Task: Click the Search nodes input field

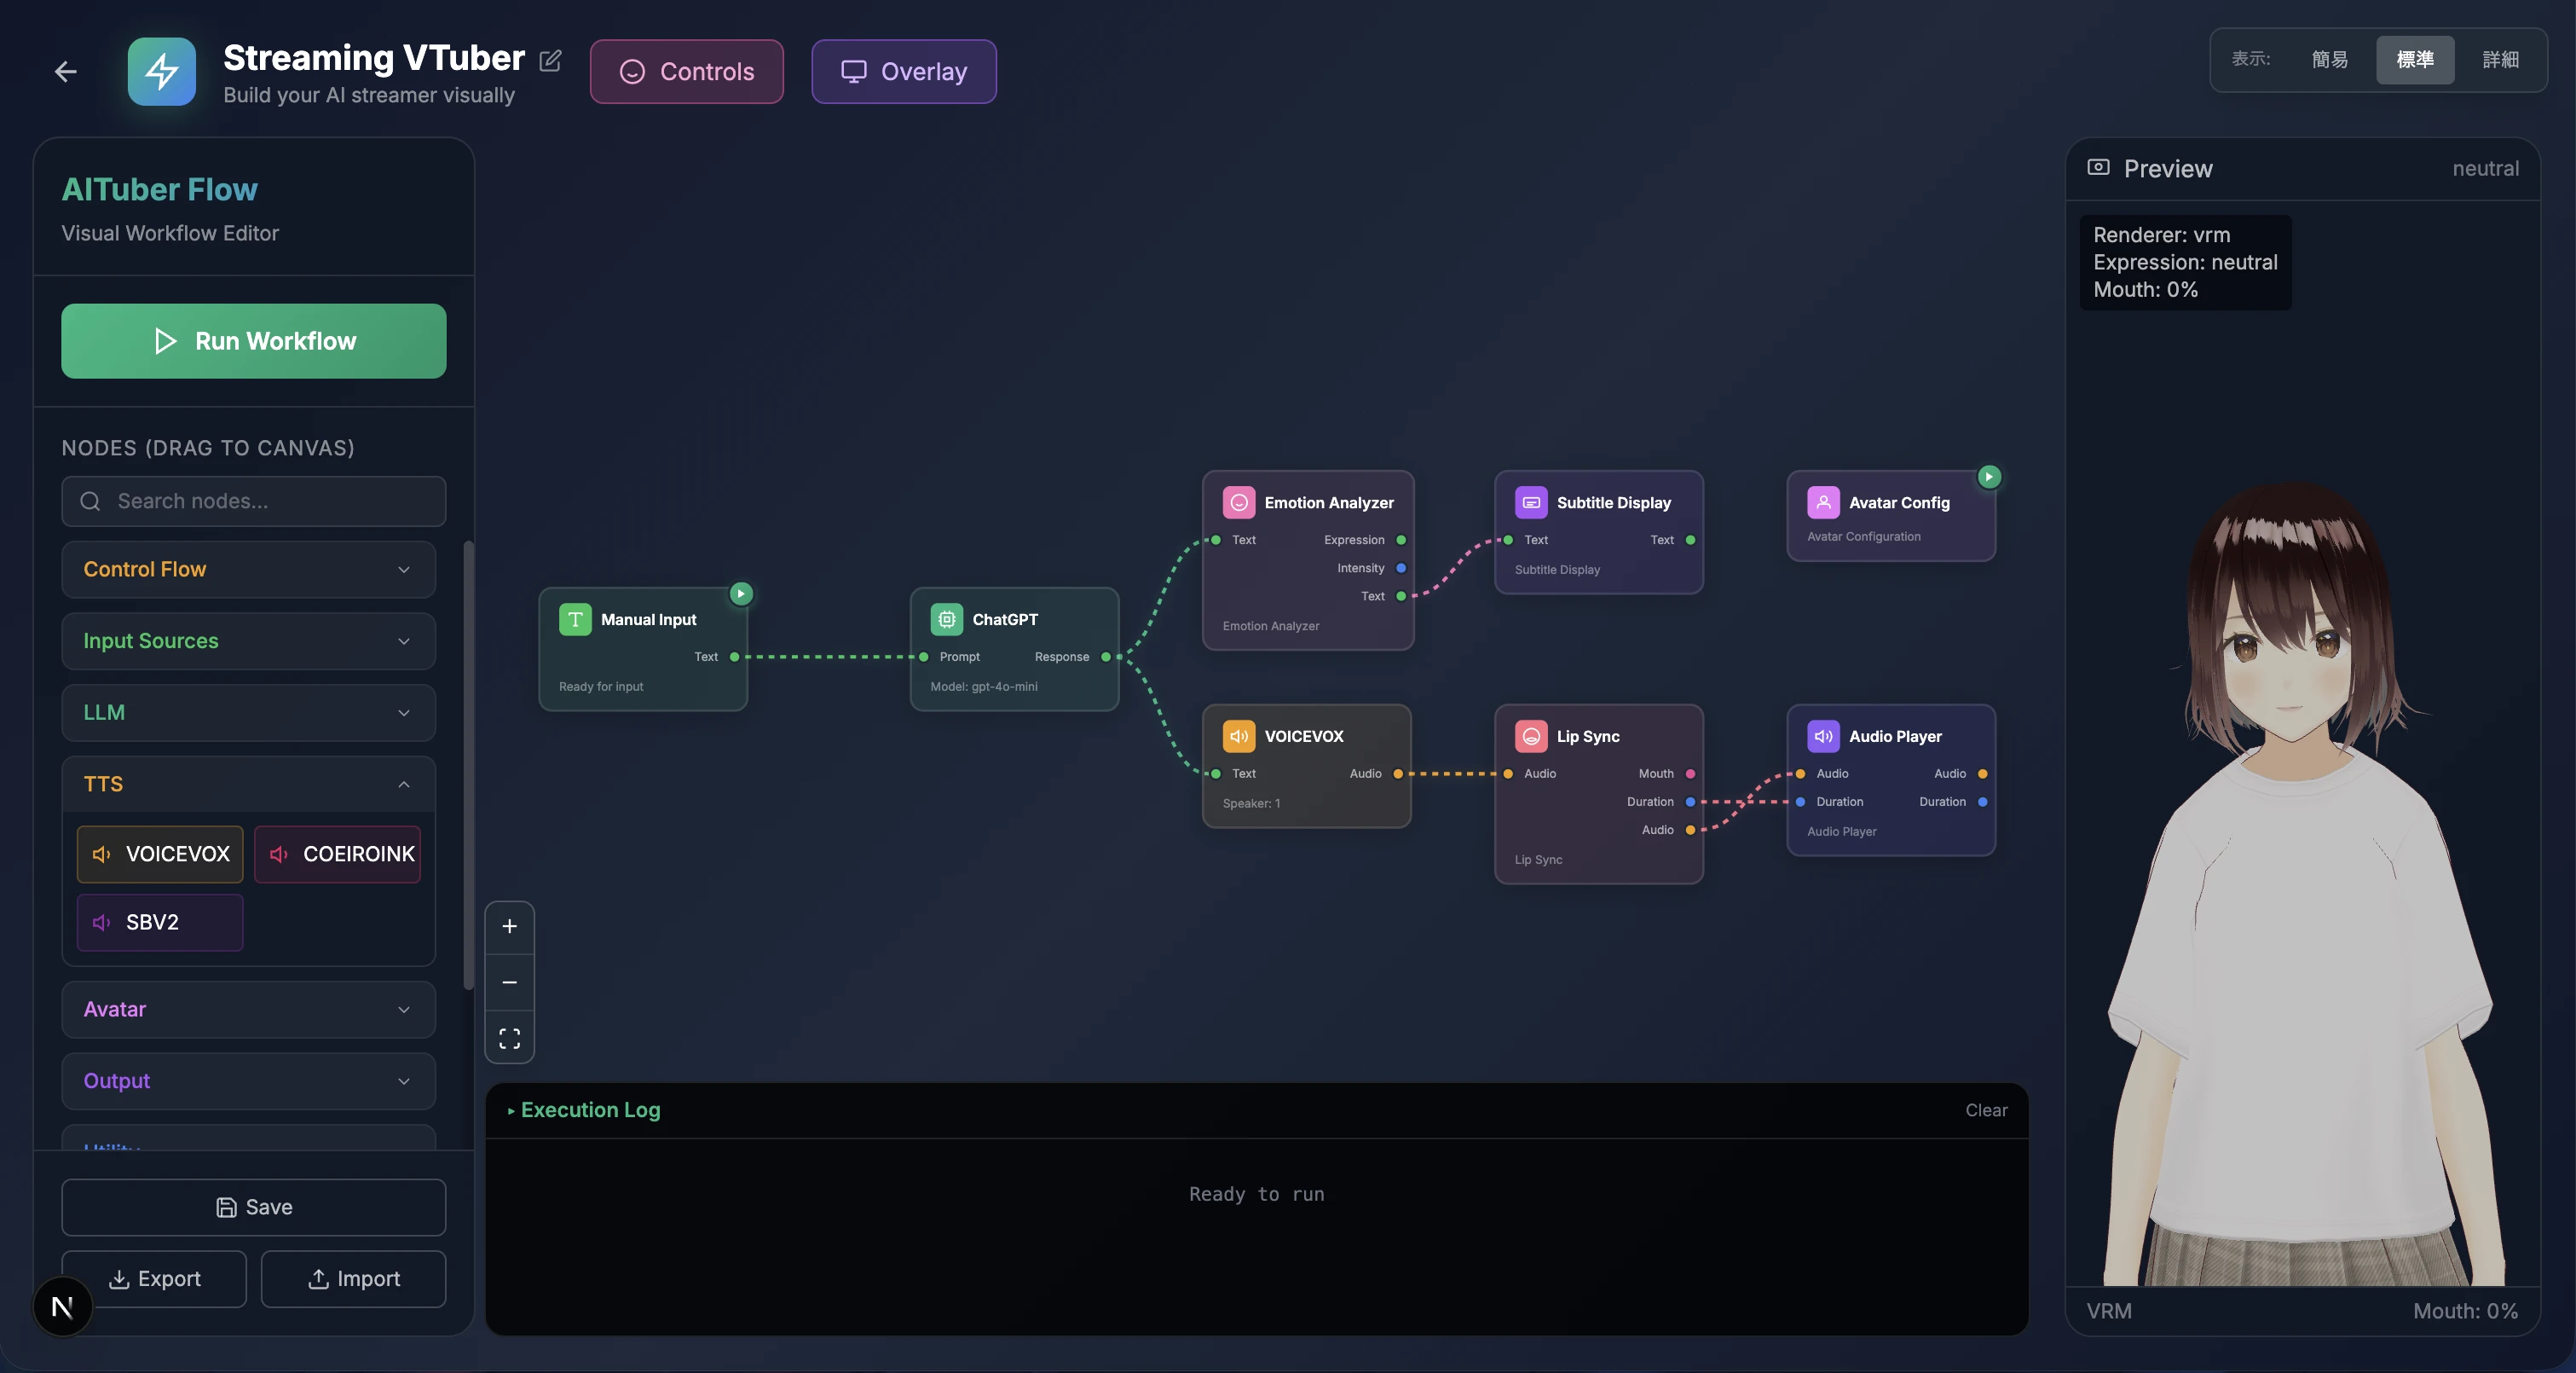Action: click(254, 501)
